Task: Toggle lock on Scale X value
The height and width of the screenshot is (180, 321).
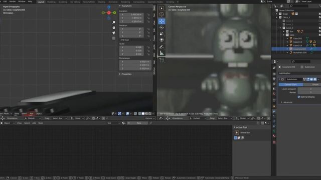Action: [148, 47]
